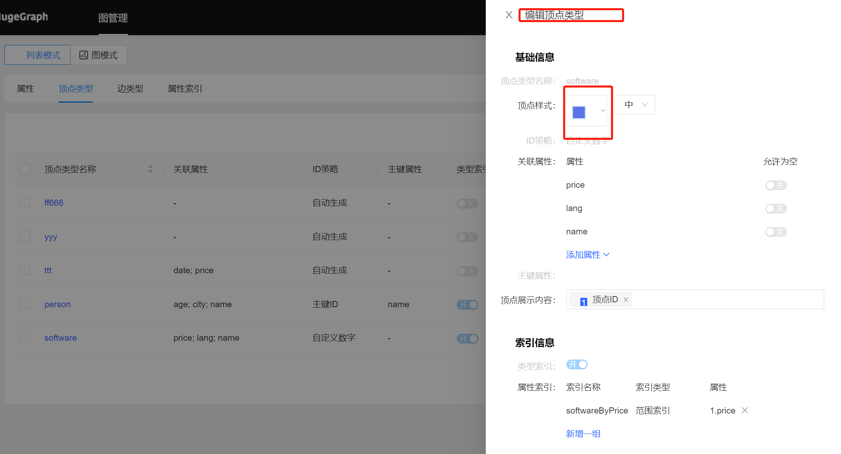Screen dimensions: 841x454
Task: Delete the softwareByPrice index row
Action: pyautogui.click(x=745, y=410)
